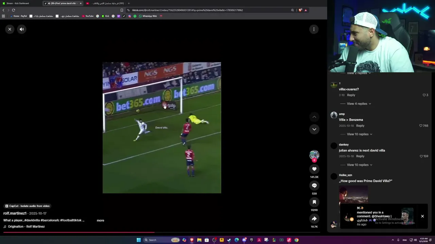Viewport: 435px width, 244px height.
Task: Open CapCut Isolate audio link
Action: (x=27, y=206)
